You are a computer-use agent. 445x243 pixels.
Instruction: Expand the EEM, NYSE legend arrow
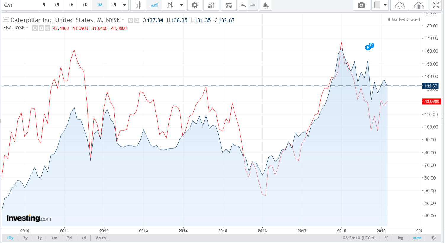(x=27, y=28)
